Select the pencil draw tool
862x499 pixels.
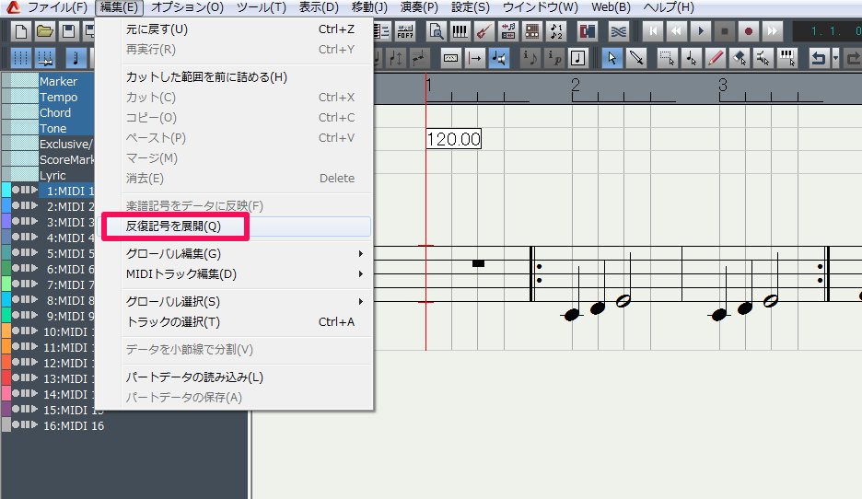[x=716, y=58]
